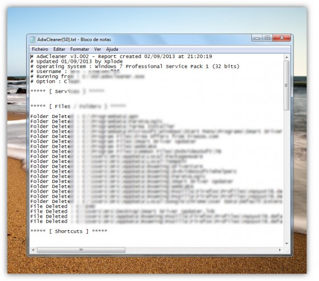Open the Formatar menu
Screen dimensions: 319x281
point(80,49)
